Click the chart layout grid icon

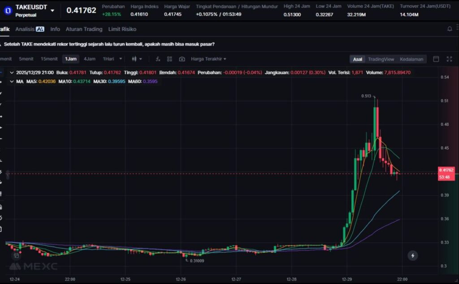169,59
